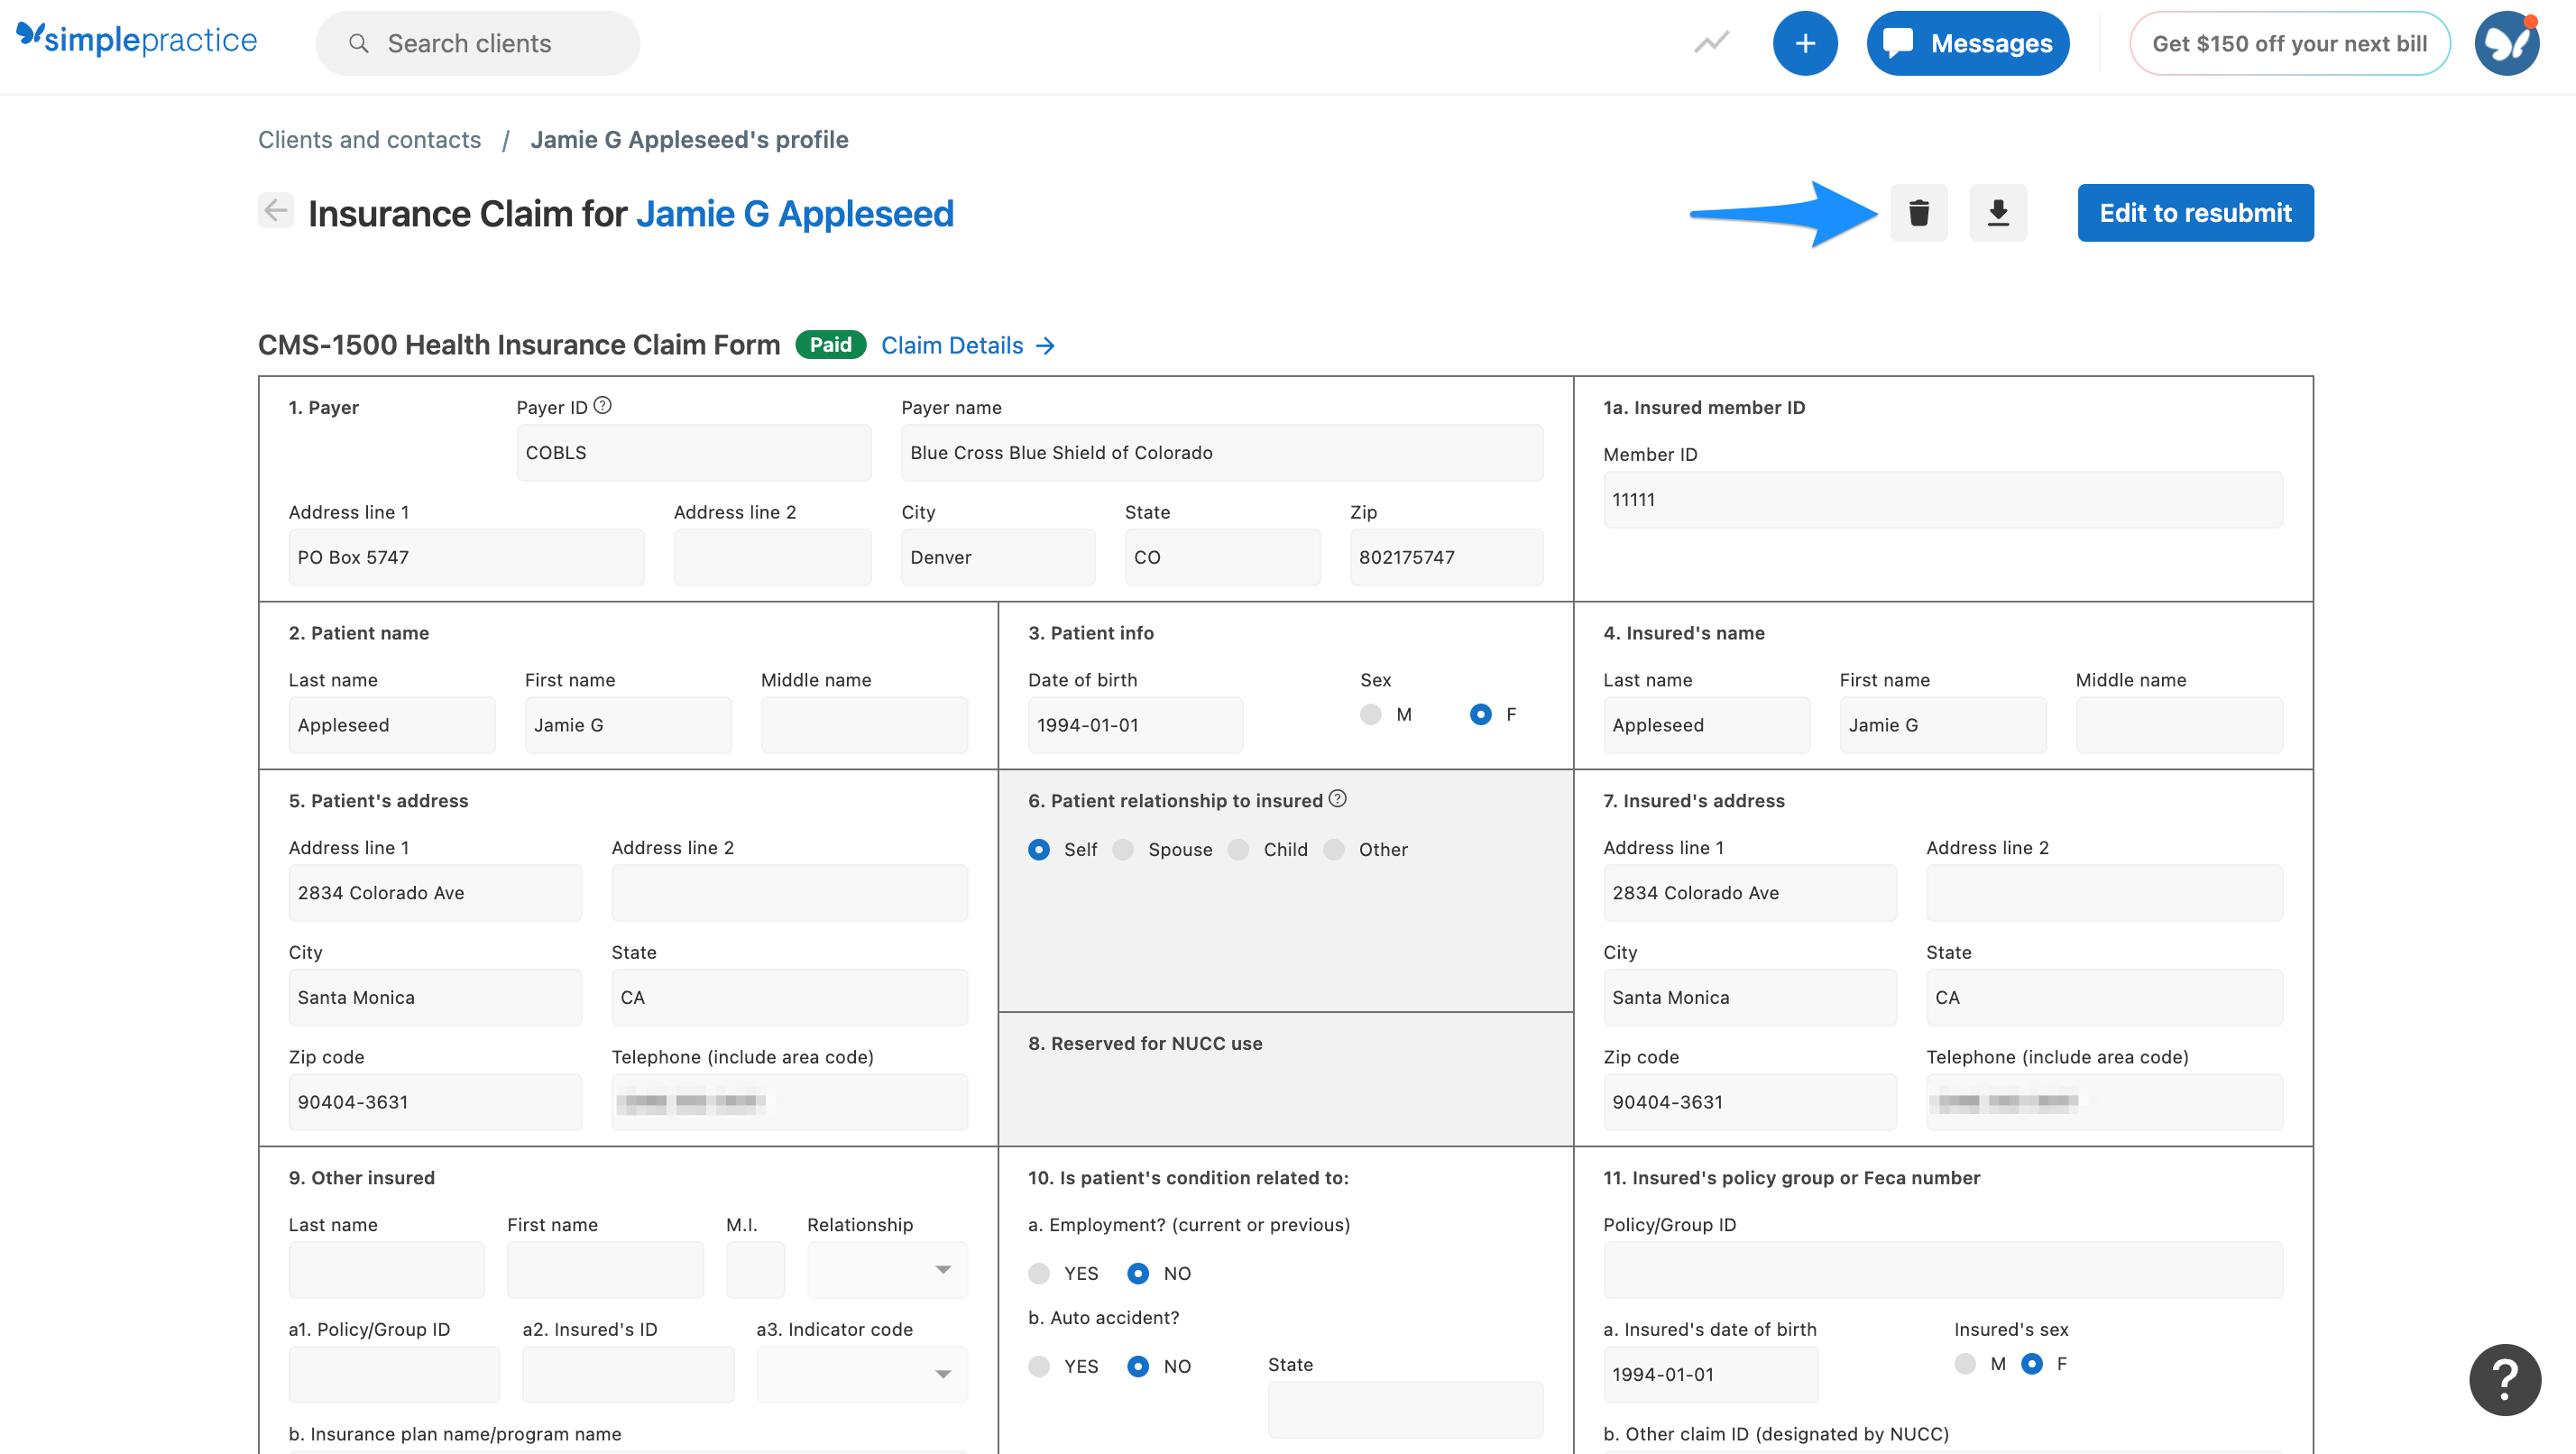Open a3 Indicator code dropdown
The width and height of the screenshot is (2576, 1454).
click(x=862, y=1374)
